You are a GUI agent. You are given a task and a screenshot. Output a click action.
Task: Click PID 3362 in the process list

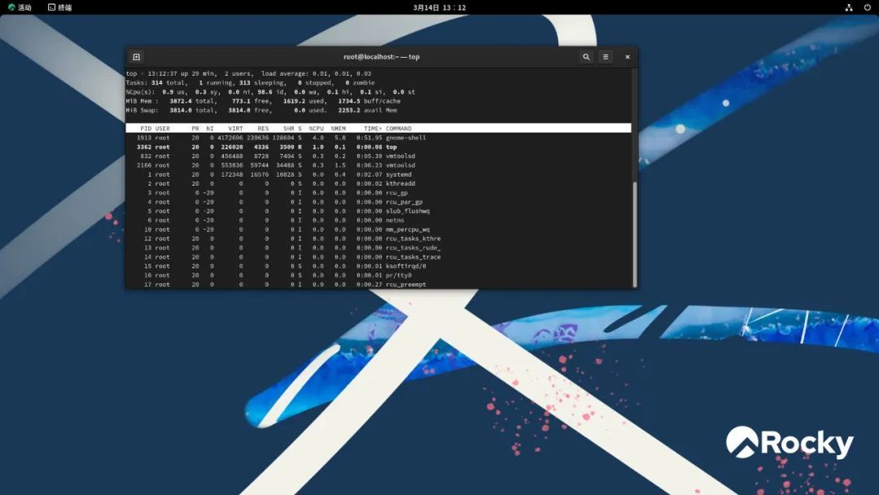pyautogui.click(x=144, y=147)
